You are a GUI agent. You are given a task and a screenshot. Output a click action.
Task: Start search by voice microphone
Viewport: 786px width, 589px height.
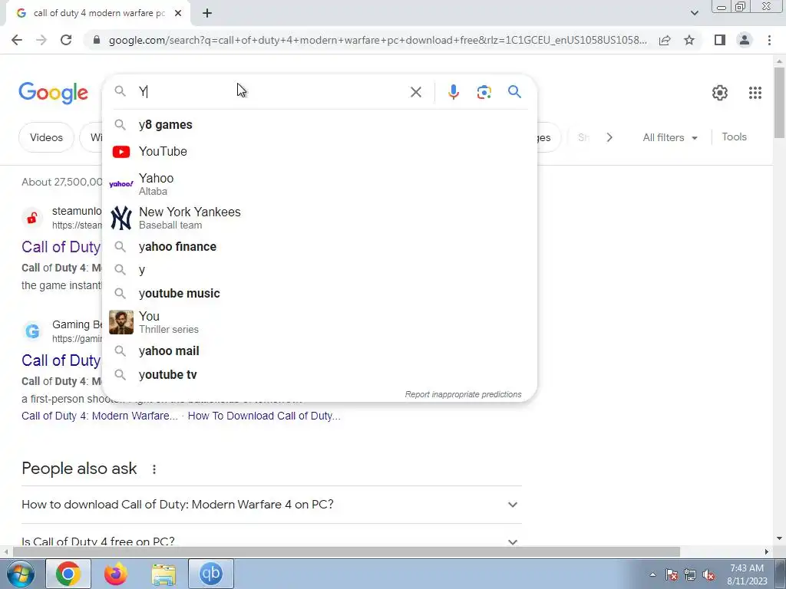click(x=453, y=92)
